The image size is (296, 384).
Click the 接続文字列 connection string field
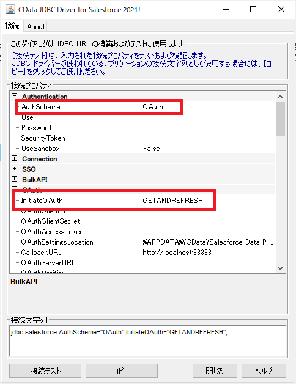click(147, 341)
